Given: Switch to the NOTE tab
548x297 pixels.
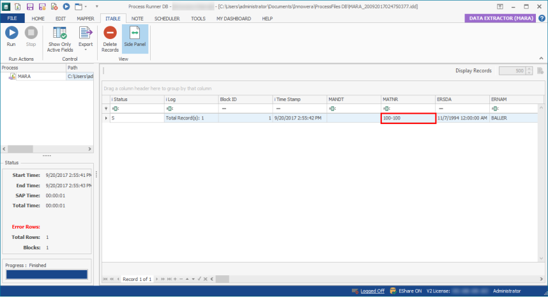Looking at the screenshot, I should click(x=137, y=19).
